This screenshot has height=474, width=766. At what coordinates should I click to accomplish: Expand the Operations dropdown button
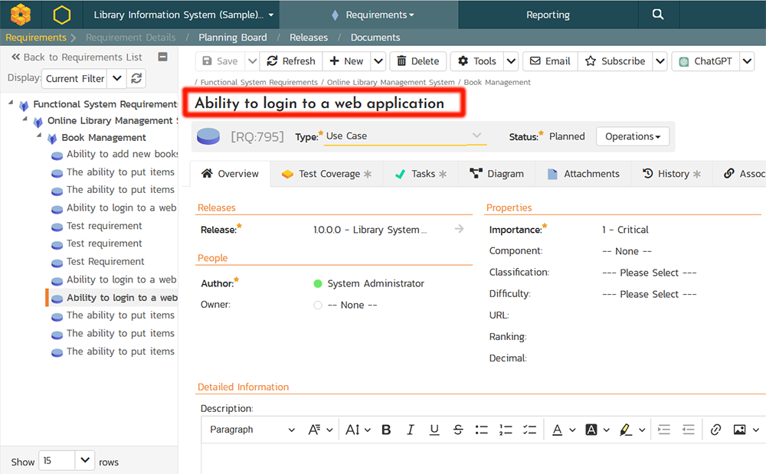click(632, 136)
